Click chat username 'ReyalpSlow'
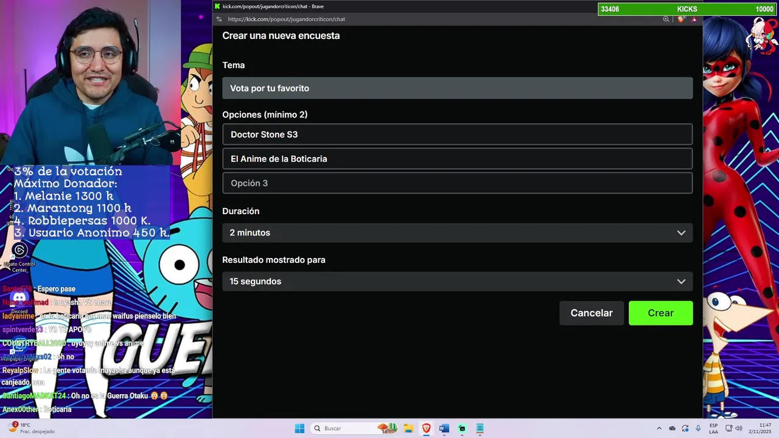This screenshot has height=438, width=779. pos(20,370)
